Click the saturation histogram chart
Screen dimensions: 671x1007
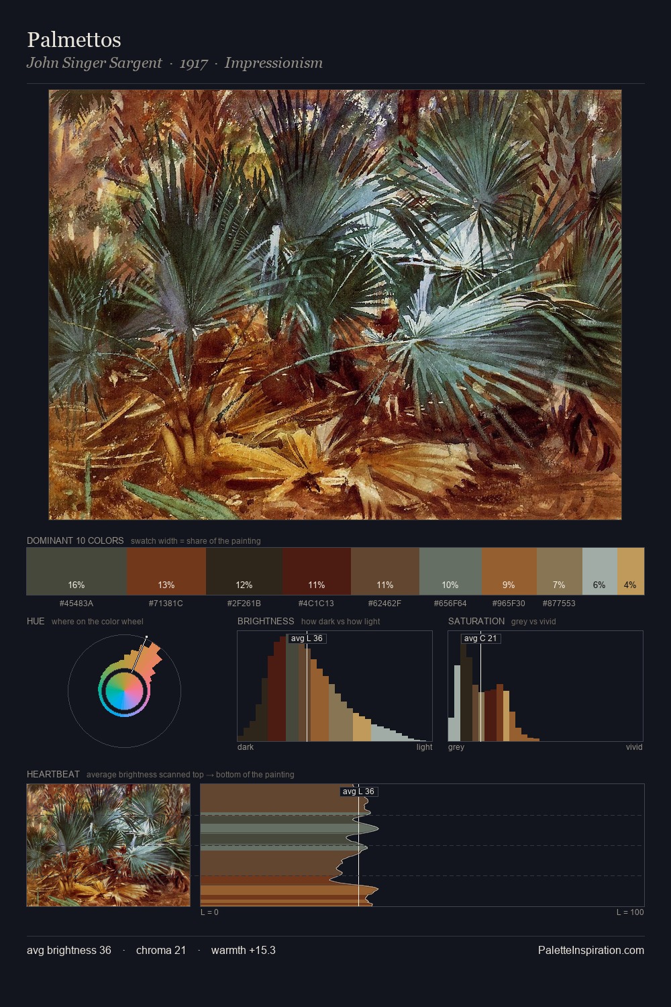pyautogui.click(x=546, y=686)
